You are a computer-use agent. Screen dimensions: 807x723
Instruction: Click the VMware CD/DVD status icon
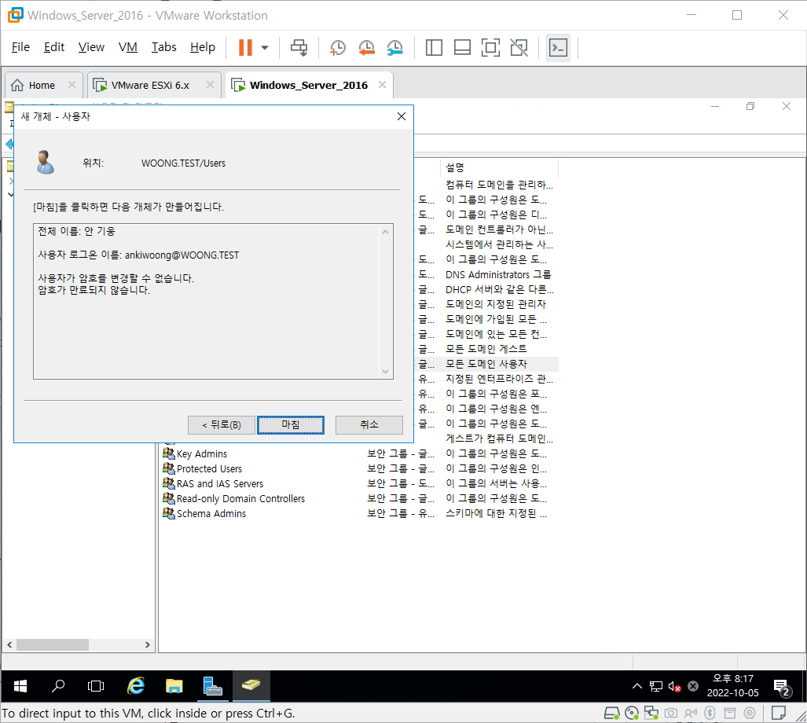point(632,713)
